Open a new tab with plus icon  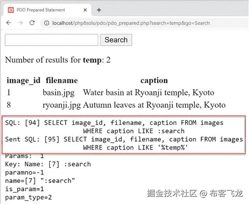click(99, 10)
